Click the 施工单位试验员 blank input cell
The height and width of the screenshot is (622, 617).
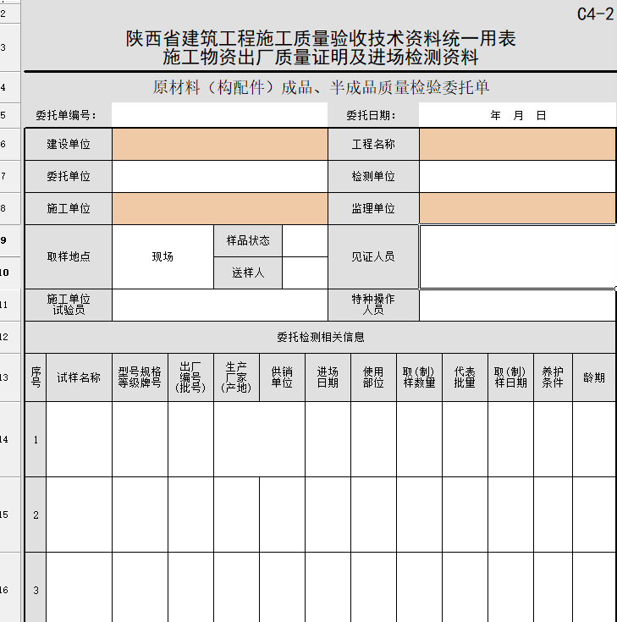pyautogui.click(x=219, y=305)
